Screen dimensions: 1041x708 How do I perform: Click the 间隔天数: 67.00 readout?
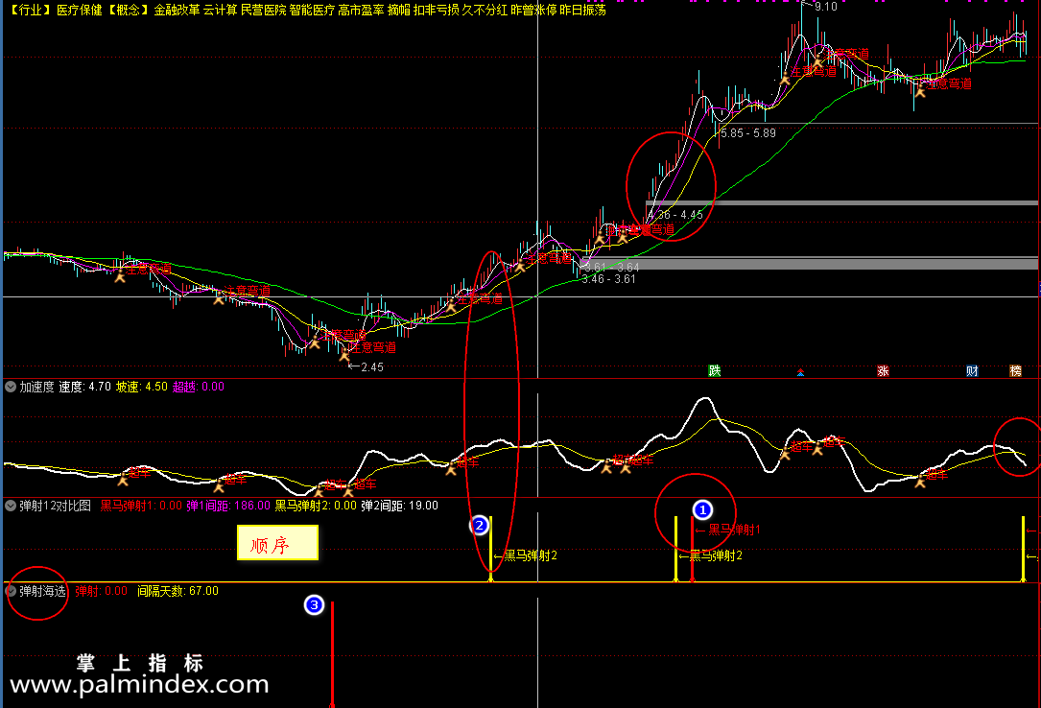[177, 591]
